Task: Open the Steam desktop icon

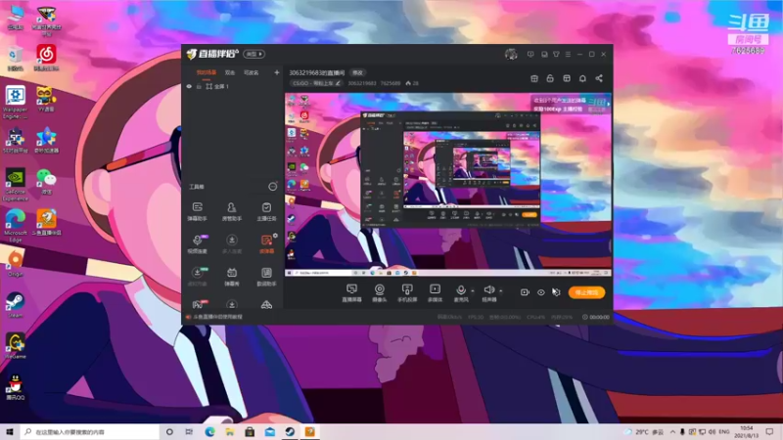Action: point(15,305)
